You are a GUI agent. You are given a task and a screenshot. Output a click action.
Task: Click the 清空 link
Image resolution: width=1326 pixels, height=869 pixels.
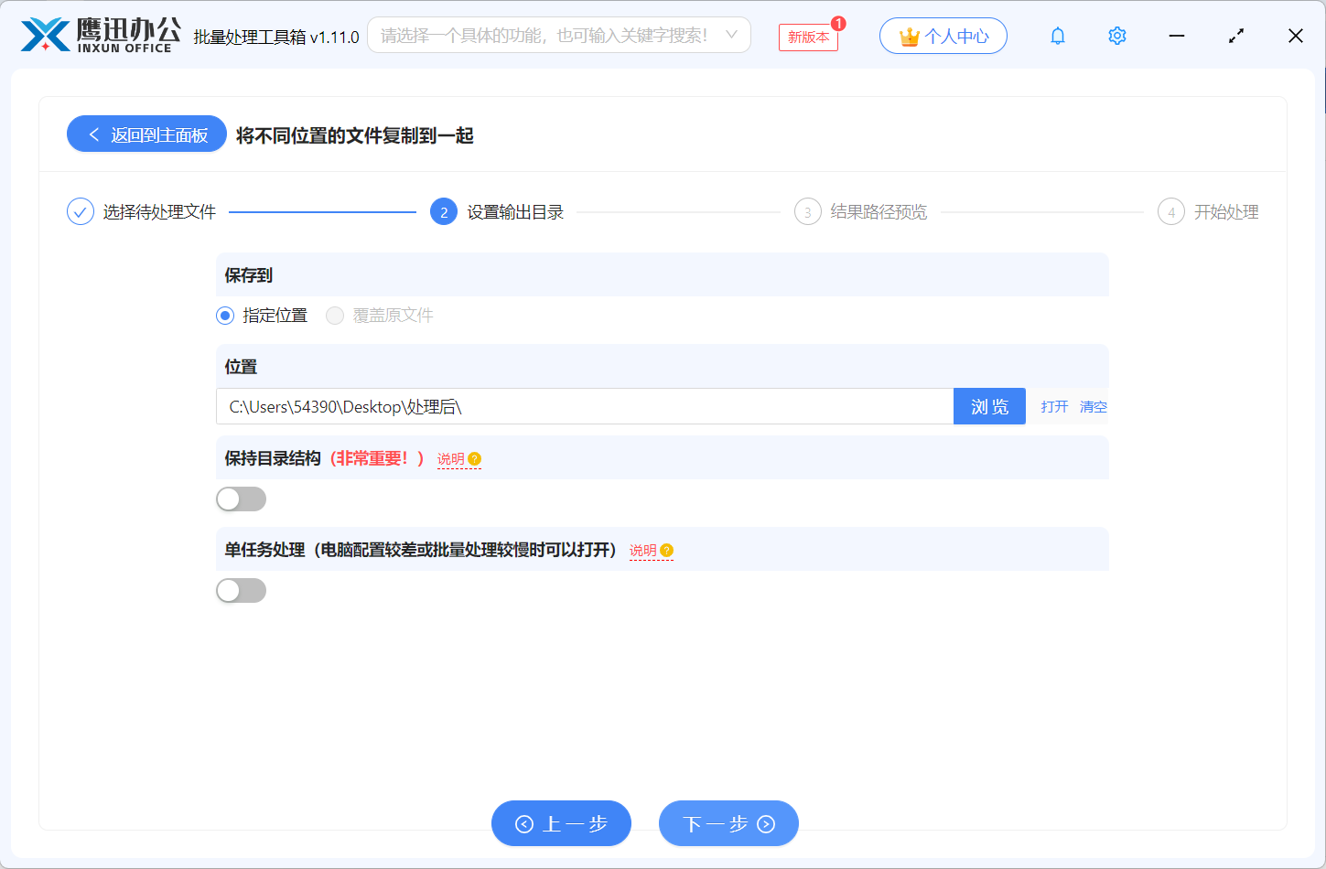pos(1094,407)
